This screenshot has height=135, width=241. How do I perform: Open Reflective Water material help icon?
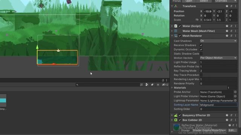pyautogui.click(x=230, y=125)
